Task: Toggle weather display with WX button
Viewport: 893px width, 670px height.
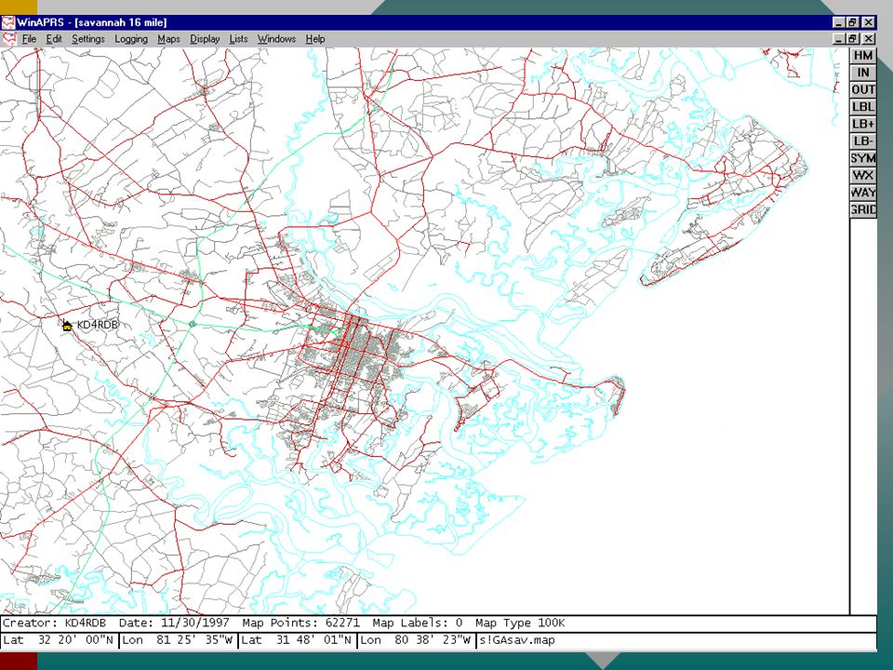Action: 863,175
